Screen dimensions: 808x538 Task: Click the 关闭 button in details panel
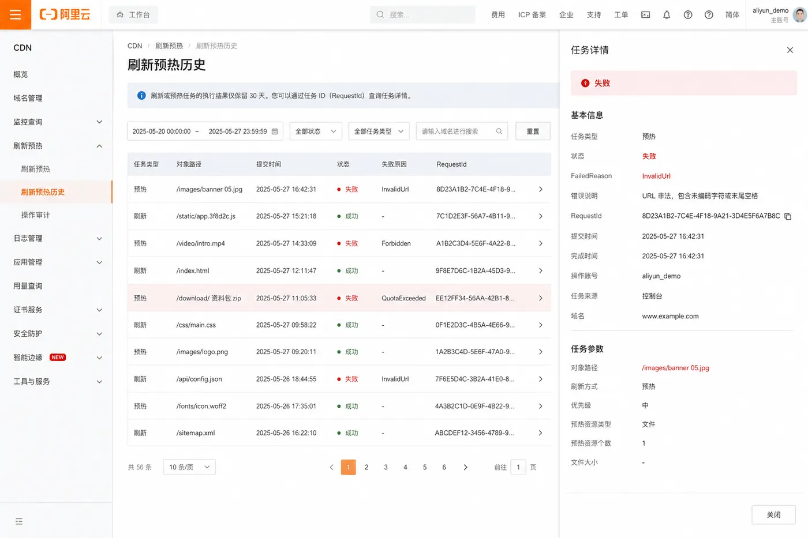[773, 515]
